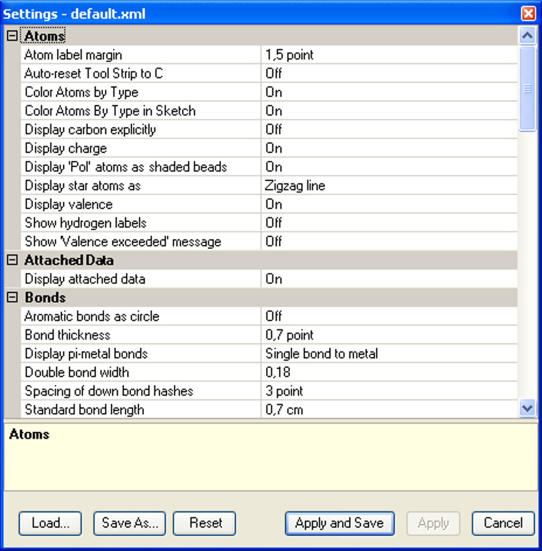
Task: Click the Load... button
Action: (x=50, y=523)
